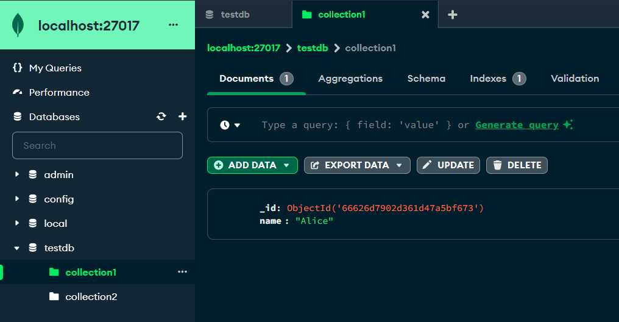Open collection1 options ellipsis in sidebar

coord(182,272)
